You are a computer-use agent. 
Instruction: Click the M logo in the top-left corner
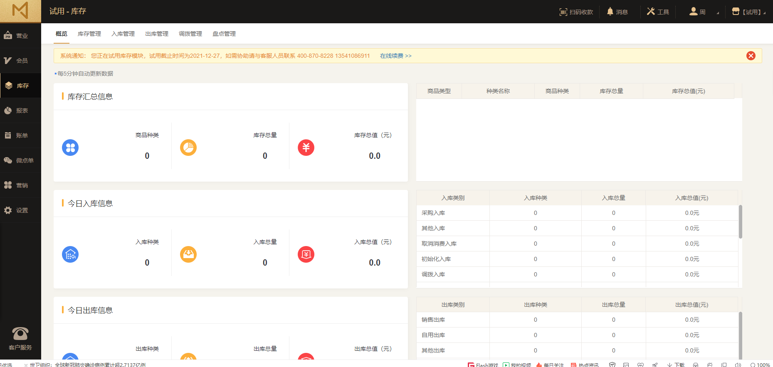(20, 10)
